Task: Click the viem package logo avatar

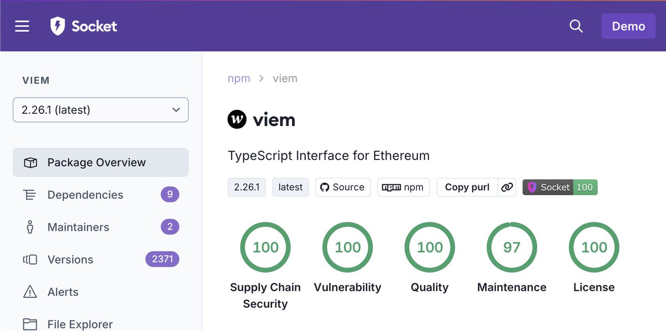Action: (x=237, y=119)
